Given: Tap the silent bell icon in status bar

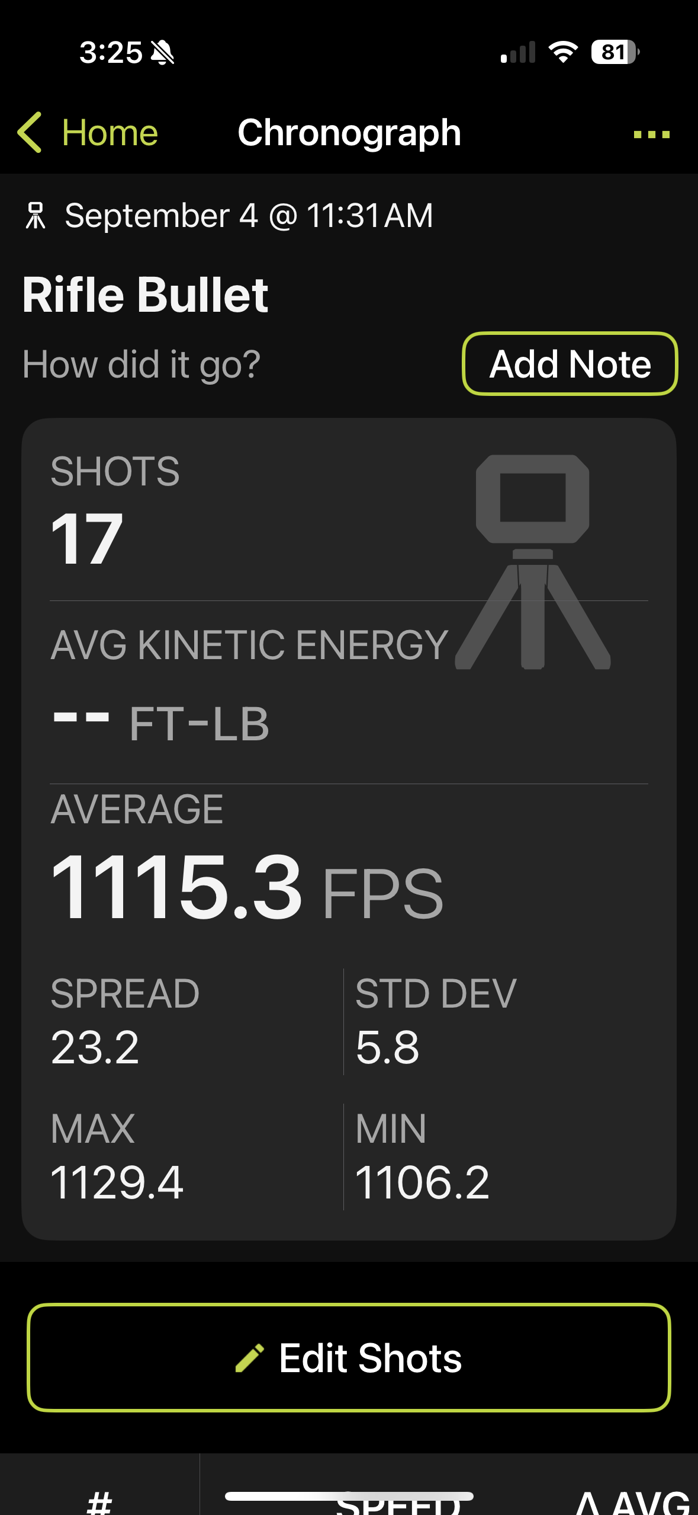Looking at the screenshot, I should 162,53.
